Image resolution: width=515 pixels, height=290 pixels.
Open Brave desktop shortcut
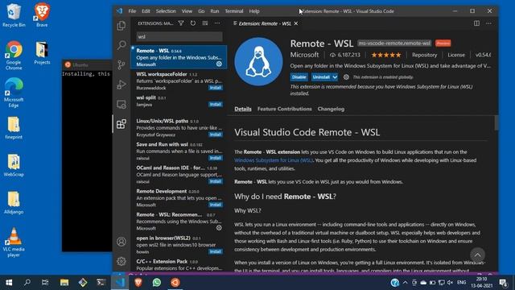(x=42, y=15)
